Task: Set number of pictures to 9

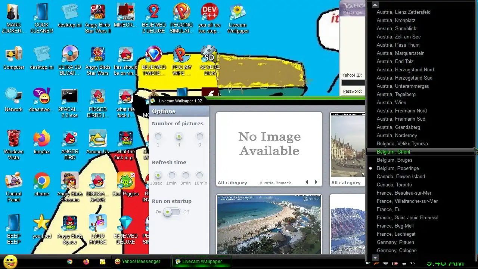Action: coord(200,136)
